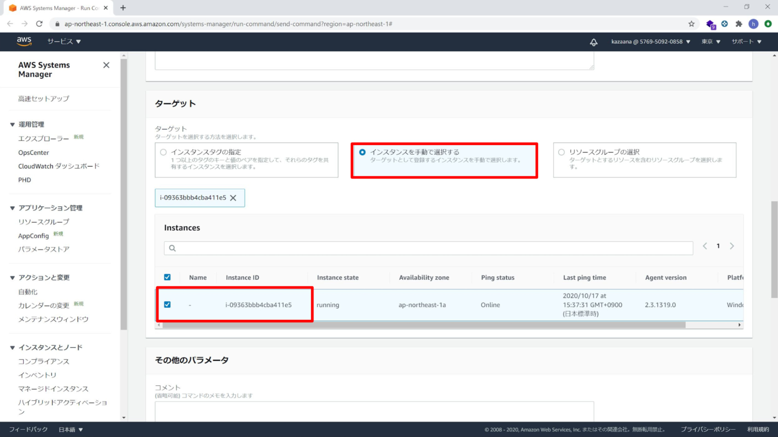Click the AWS home logo
Screen dimensions: 778x437
click(x=24, y=42)
